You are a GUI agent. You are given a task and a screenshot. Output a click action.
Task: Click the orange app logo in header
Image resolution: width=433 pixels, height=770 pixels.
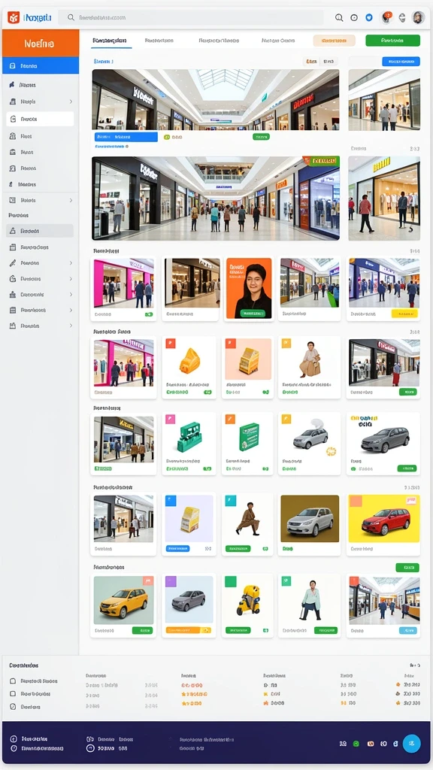coord(14,18)
